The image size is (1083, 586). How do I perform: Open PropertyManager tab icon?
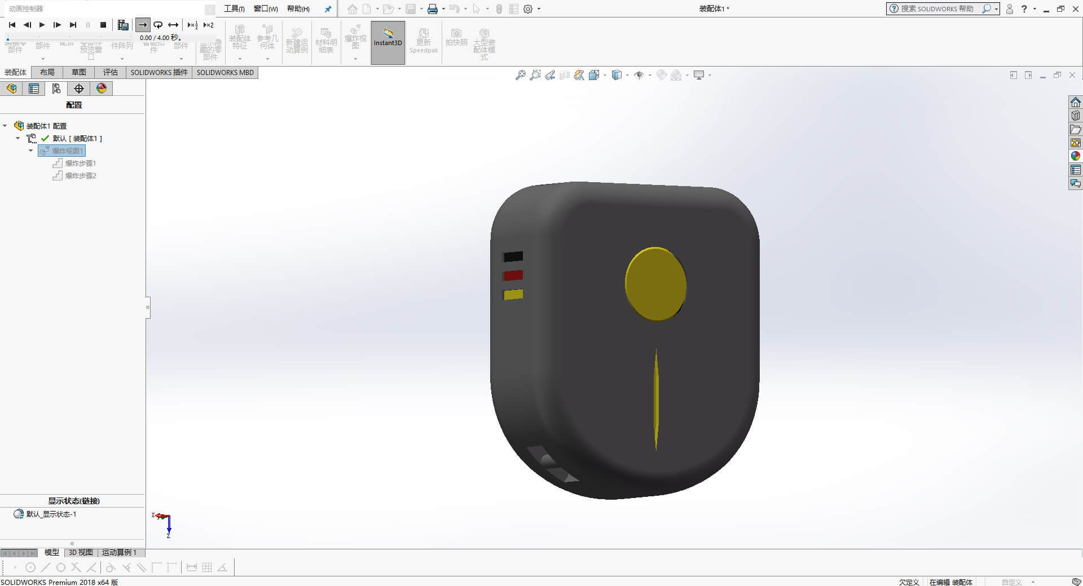(34, 89)
